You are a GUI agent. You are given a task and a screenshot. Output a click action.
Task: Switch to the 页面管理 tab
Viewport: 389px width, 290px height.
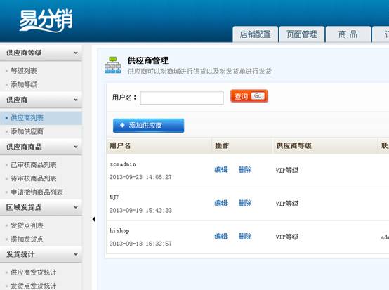coord(302,34)
